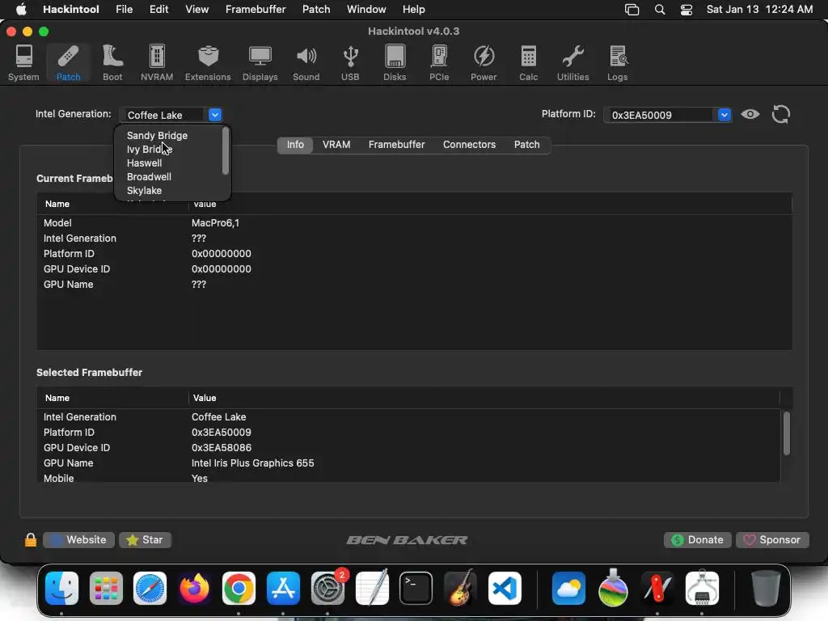Open the Calc toolbar section
Screen dimensions: 828x621
click(x=529, y=63)
